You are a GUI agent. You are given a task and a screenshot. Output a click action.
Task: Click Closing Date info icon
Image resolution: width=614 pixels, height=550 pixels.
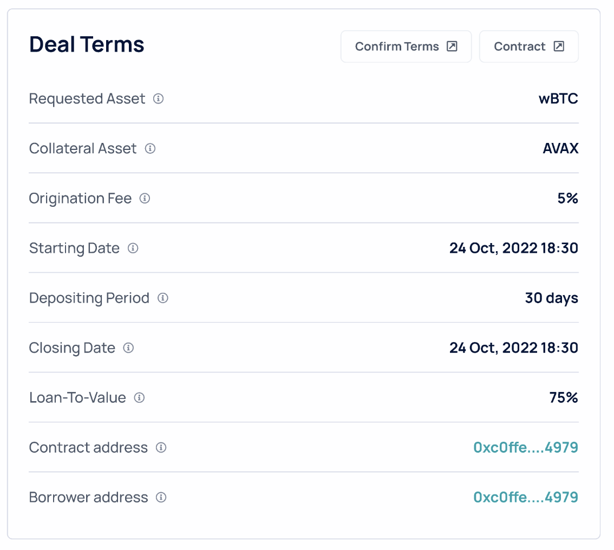click(x=128, y=348)
